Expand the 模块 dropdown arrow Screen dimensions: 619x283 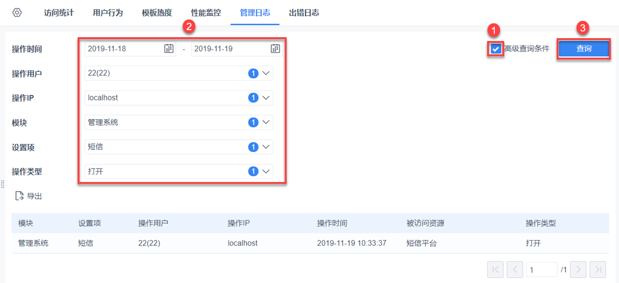[x=266, y=122]
